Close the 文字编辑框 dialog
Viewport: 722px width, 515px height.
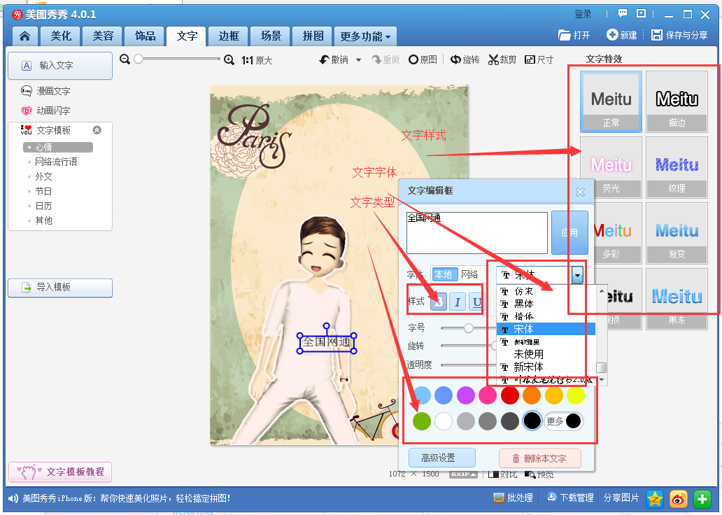(580, 192)
